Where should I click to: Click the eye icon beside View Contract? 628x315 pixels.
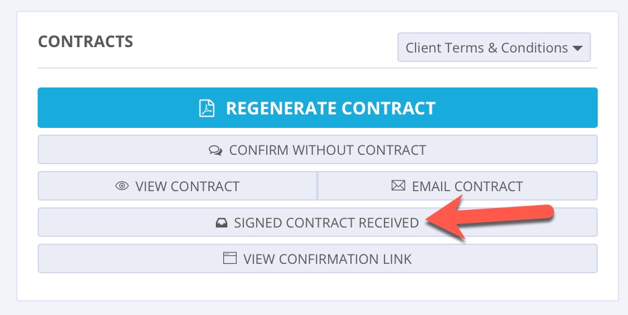pos(122,186)
